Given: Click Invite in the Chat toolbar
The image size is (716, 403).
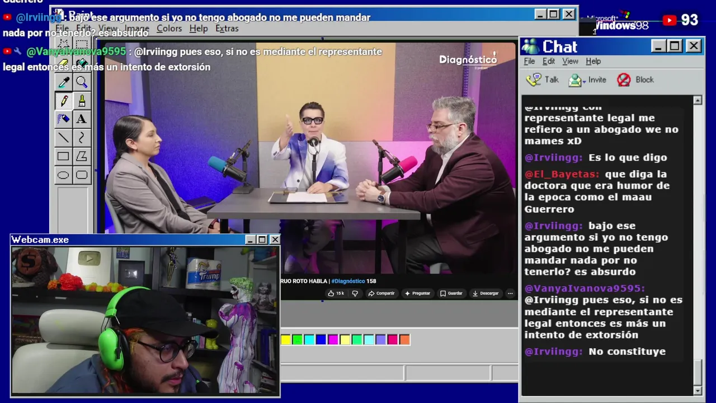Looking at the screenshot, I should tap(587, 79).
